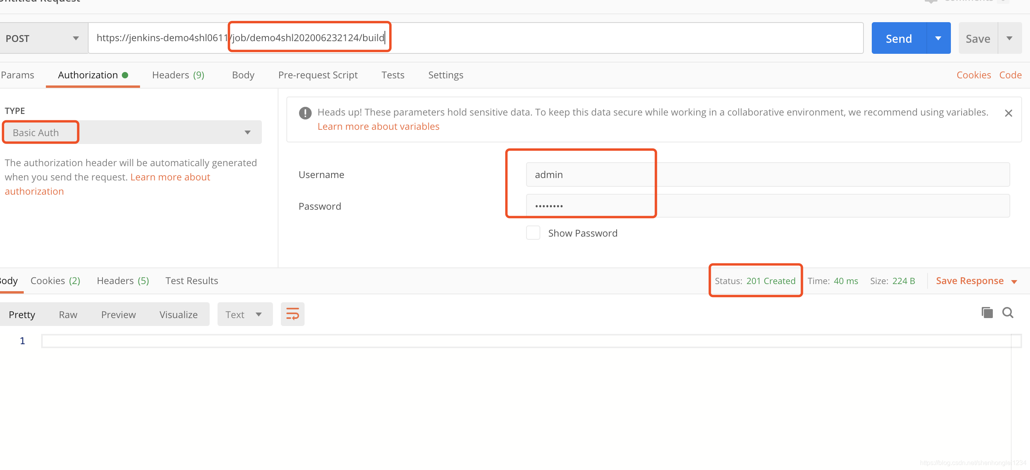The height and width of the screenshot is (470, 1030).
Task: Open the POST method dropdown
Action: point(43,38)
